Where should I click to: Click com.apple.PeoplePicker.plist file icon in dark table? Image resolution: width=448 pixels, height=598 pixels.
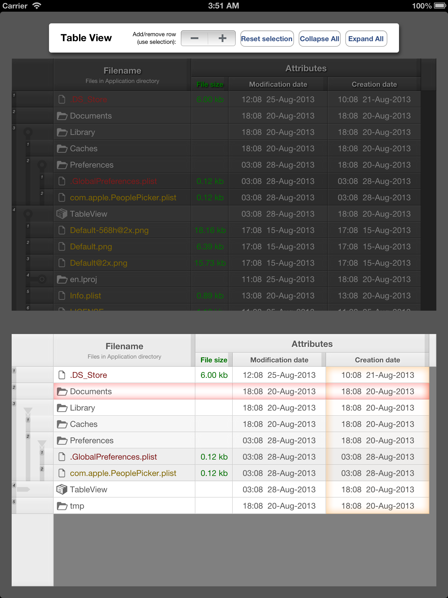pos(62,197)
